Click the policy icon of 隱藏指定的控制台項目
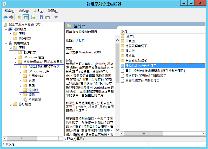This screenshot has height=149, width=208. tap(123, 66)
